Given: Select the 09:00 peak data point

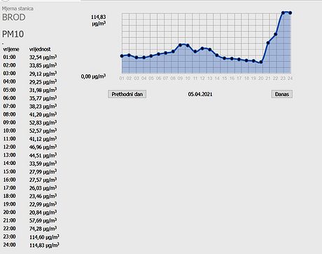Looking at the screenshot, I should pos(181,45).
